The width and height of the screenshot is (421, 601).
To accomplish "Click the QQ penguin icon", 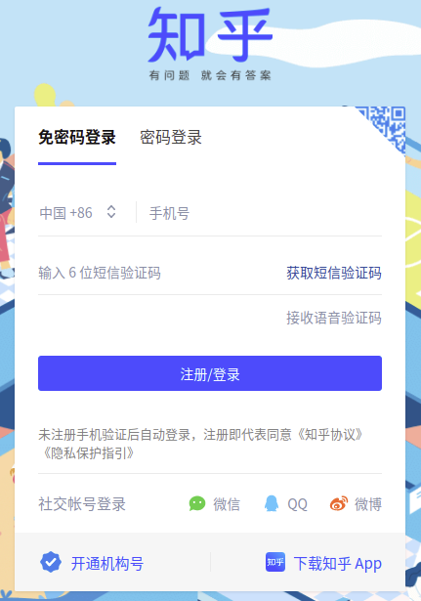I will [272, 503].
